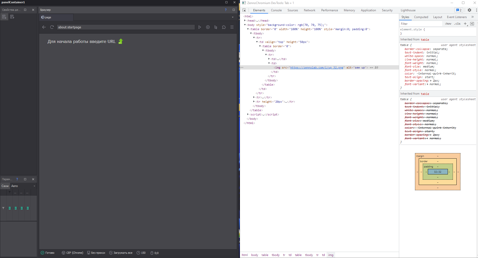This screenshot has width=478, height=258.
Task: Collapse the body element node
Action: 245,25
